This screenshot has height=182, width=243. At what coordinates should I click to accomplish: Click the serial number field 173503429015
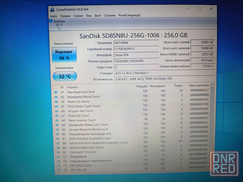pos(136,49)
